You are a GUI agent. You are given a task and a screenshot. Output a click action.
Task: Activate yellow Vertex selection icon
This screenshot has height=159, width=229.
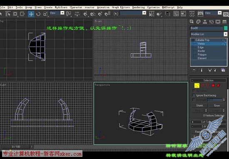(197, 86)
